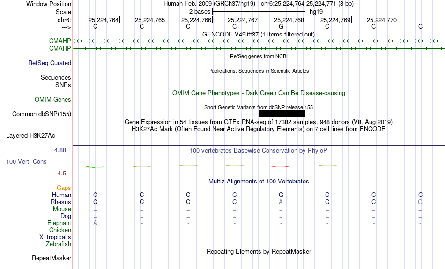Click Elephant A base in alignment
Screen dimensions: 445x269
point(95,223)
